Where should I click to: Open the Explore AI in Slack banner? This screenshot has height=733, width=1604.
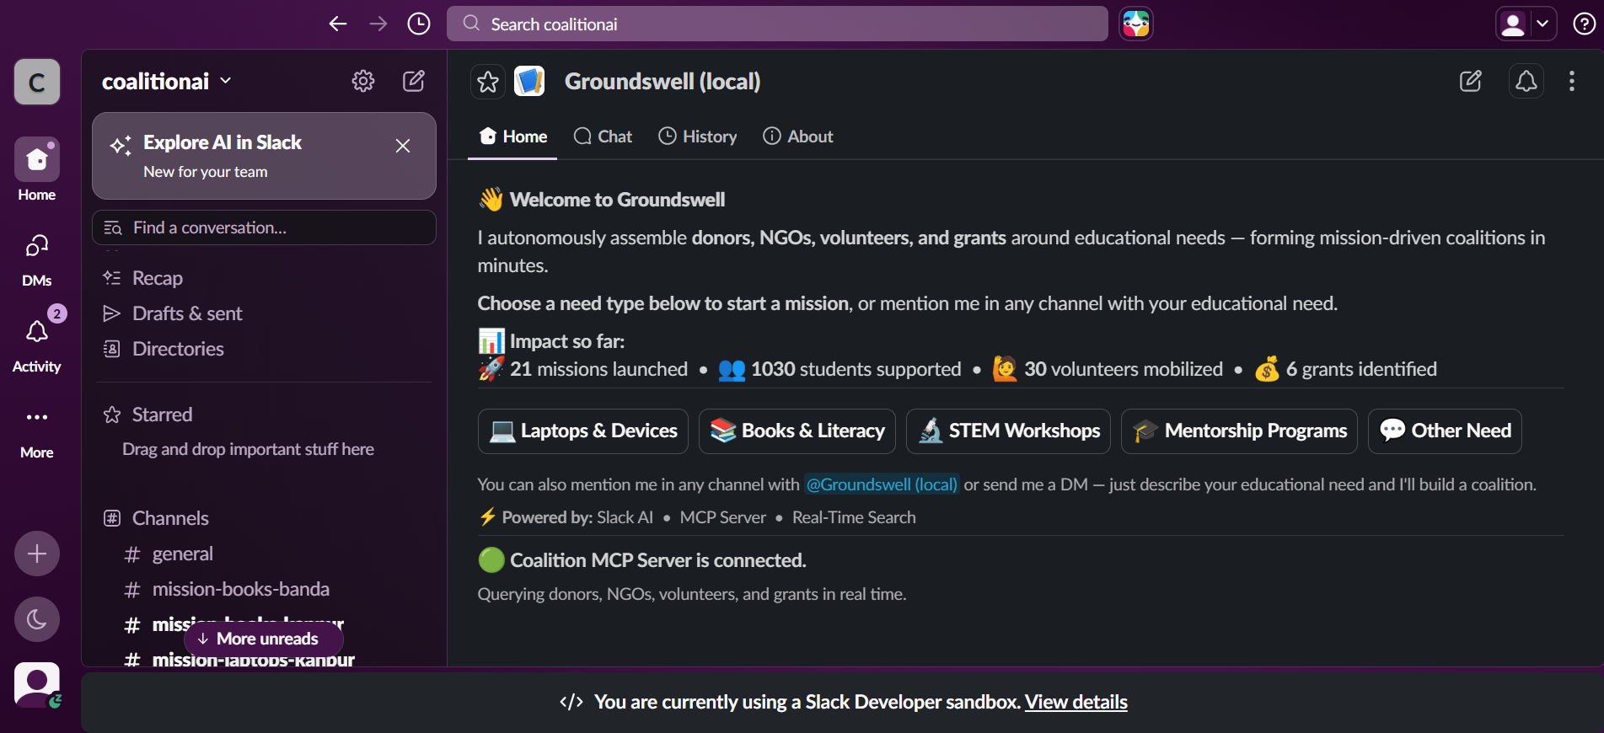click(x=264, y=156)
